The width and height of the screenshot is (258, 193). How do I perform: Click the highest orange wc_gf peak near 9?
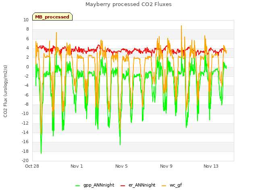pyautogui.click(x=181, y=26)
